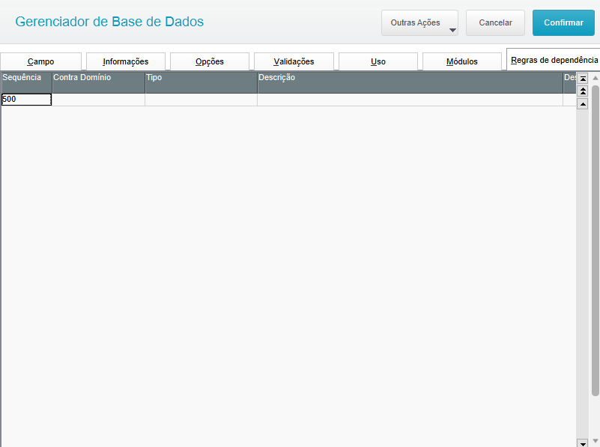This screenshot has width=600, height=447.
Task: Click the Cancelar button
Action: [x=495, y=23]
